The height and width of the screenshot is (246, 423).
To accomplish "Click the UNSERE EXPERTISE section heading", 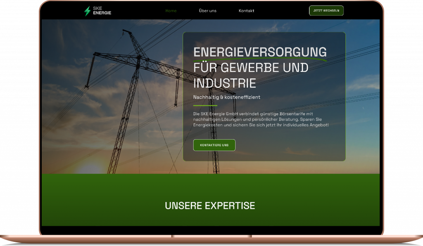I will click(x=210, y=206).
